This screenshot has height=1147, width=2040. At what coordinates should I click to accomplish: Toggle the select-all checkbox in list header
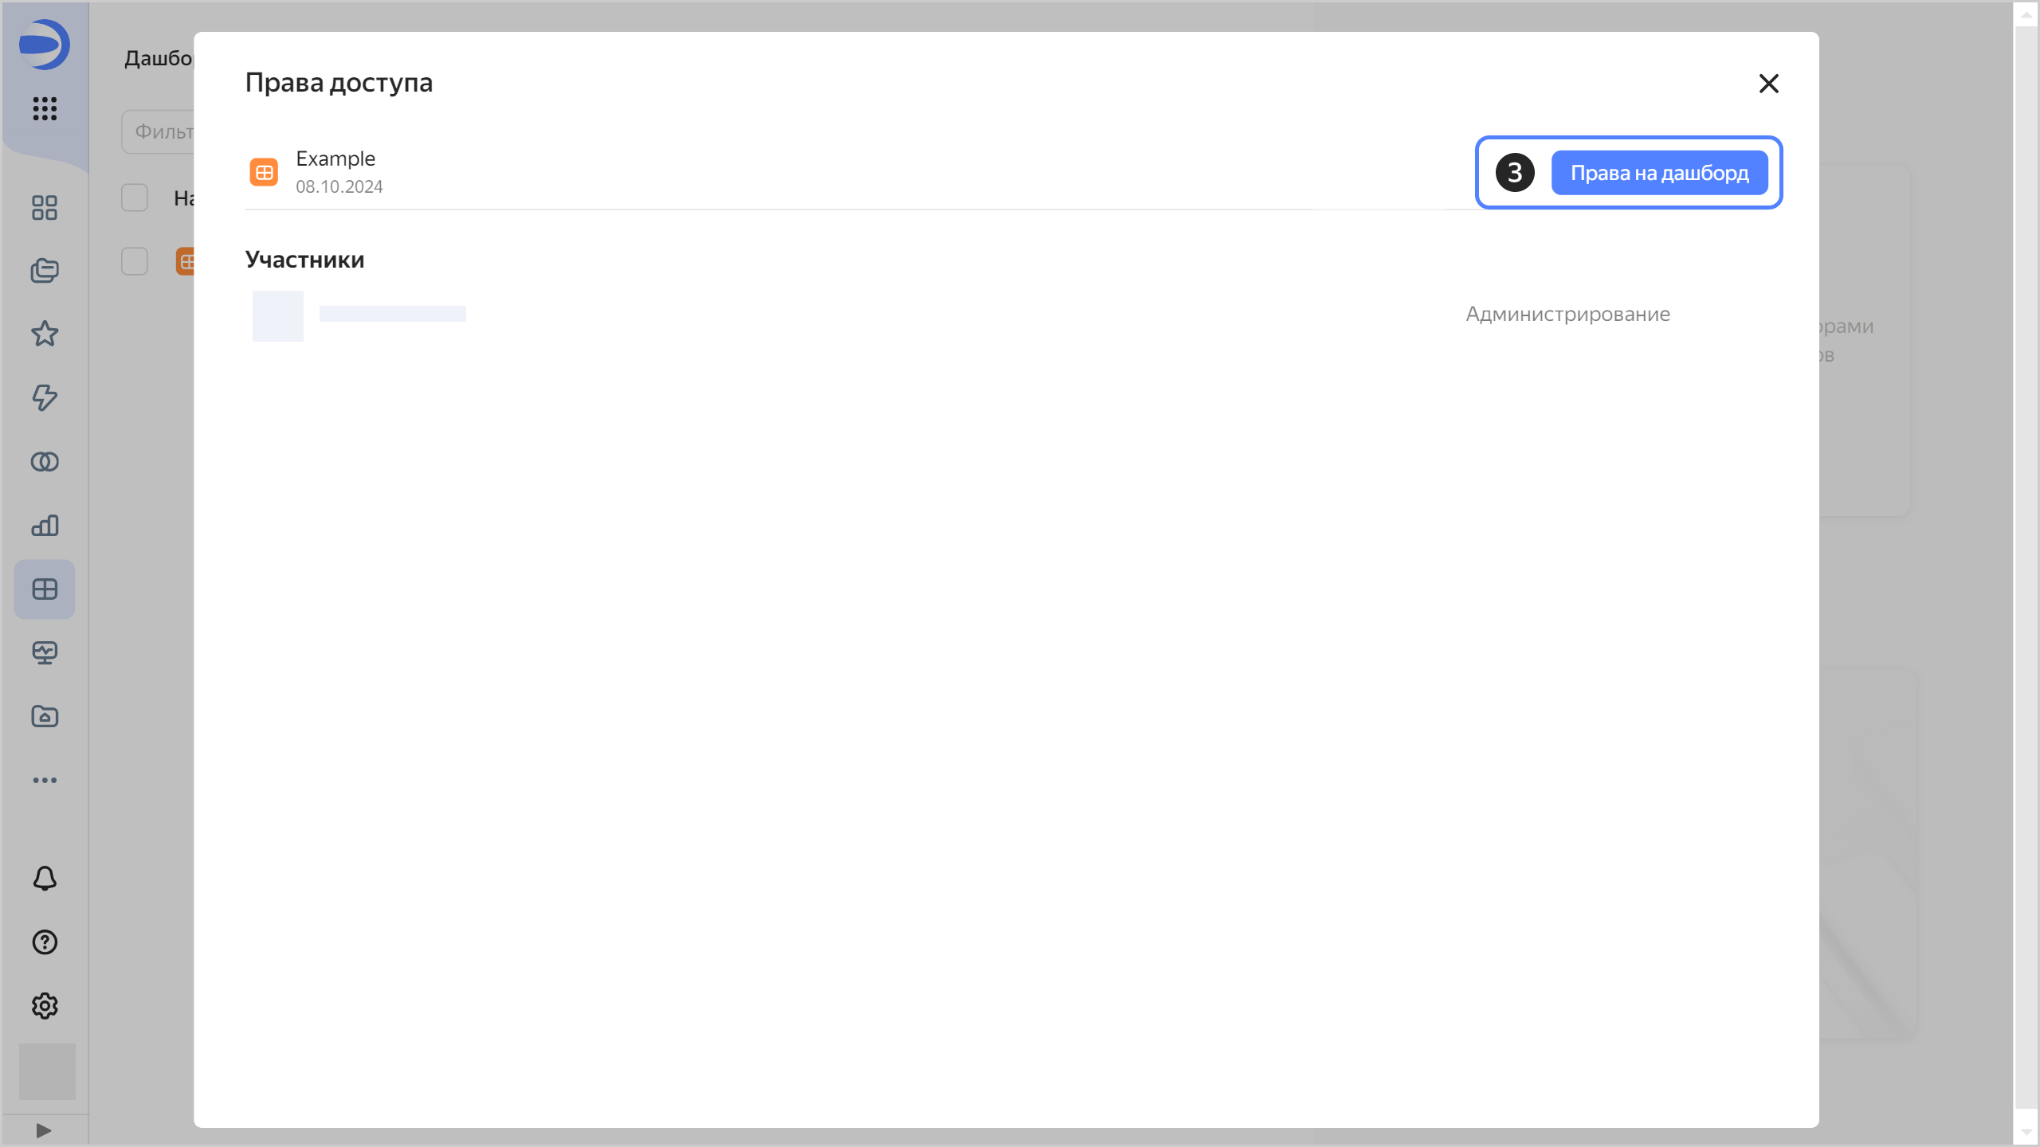135,198
